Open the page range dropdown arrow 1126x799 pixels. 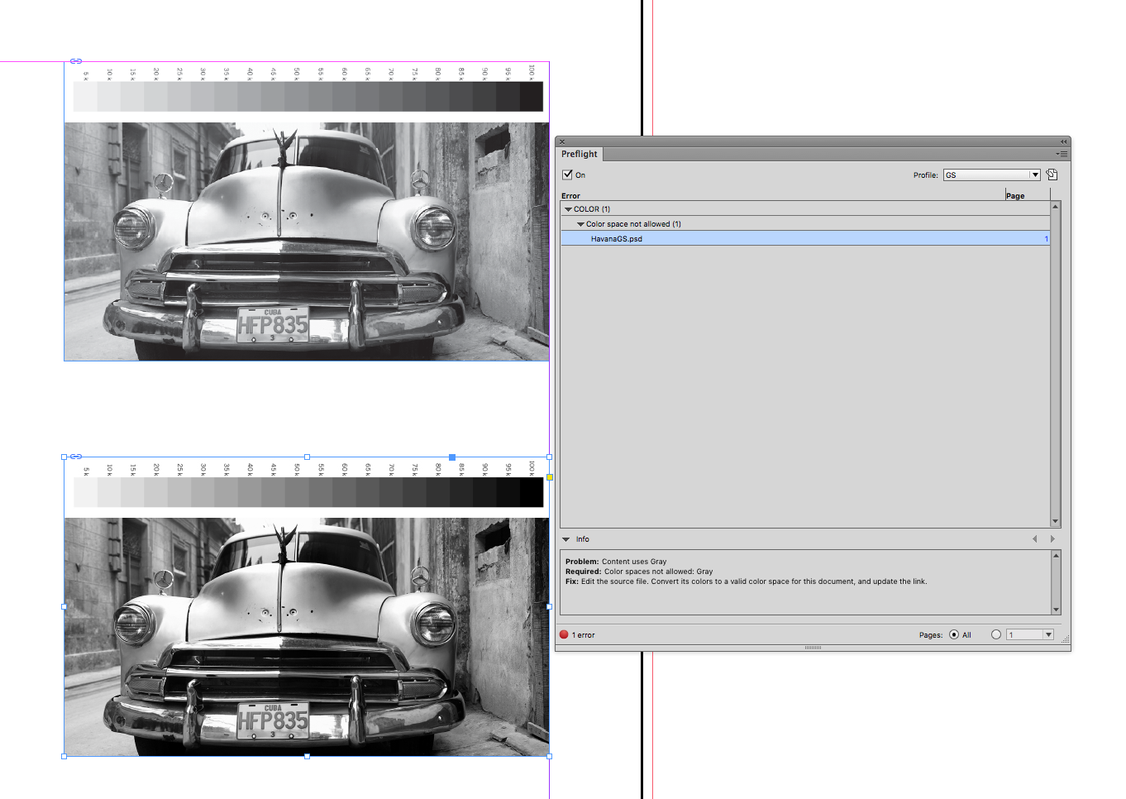click(1048, 634)
